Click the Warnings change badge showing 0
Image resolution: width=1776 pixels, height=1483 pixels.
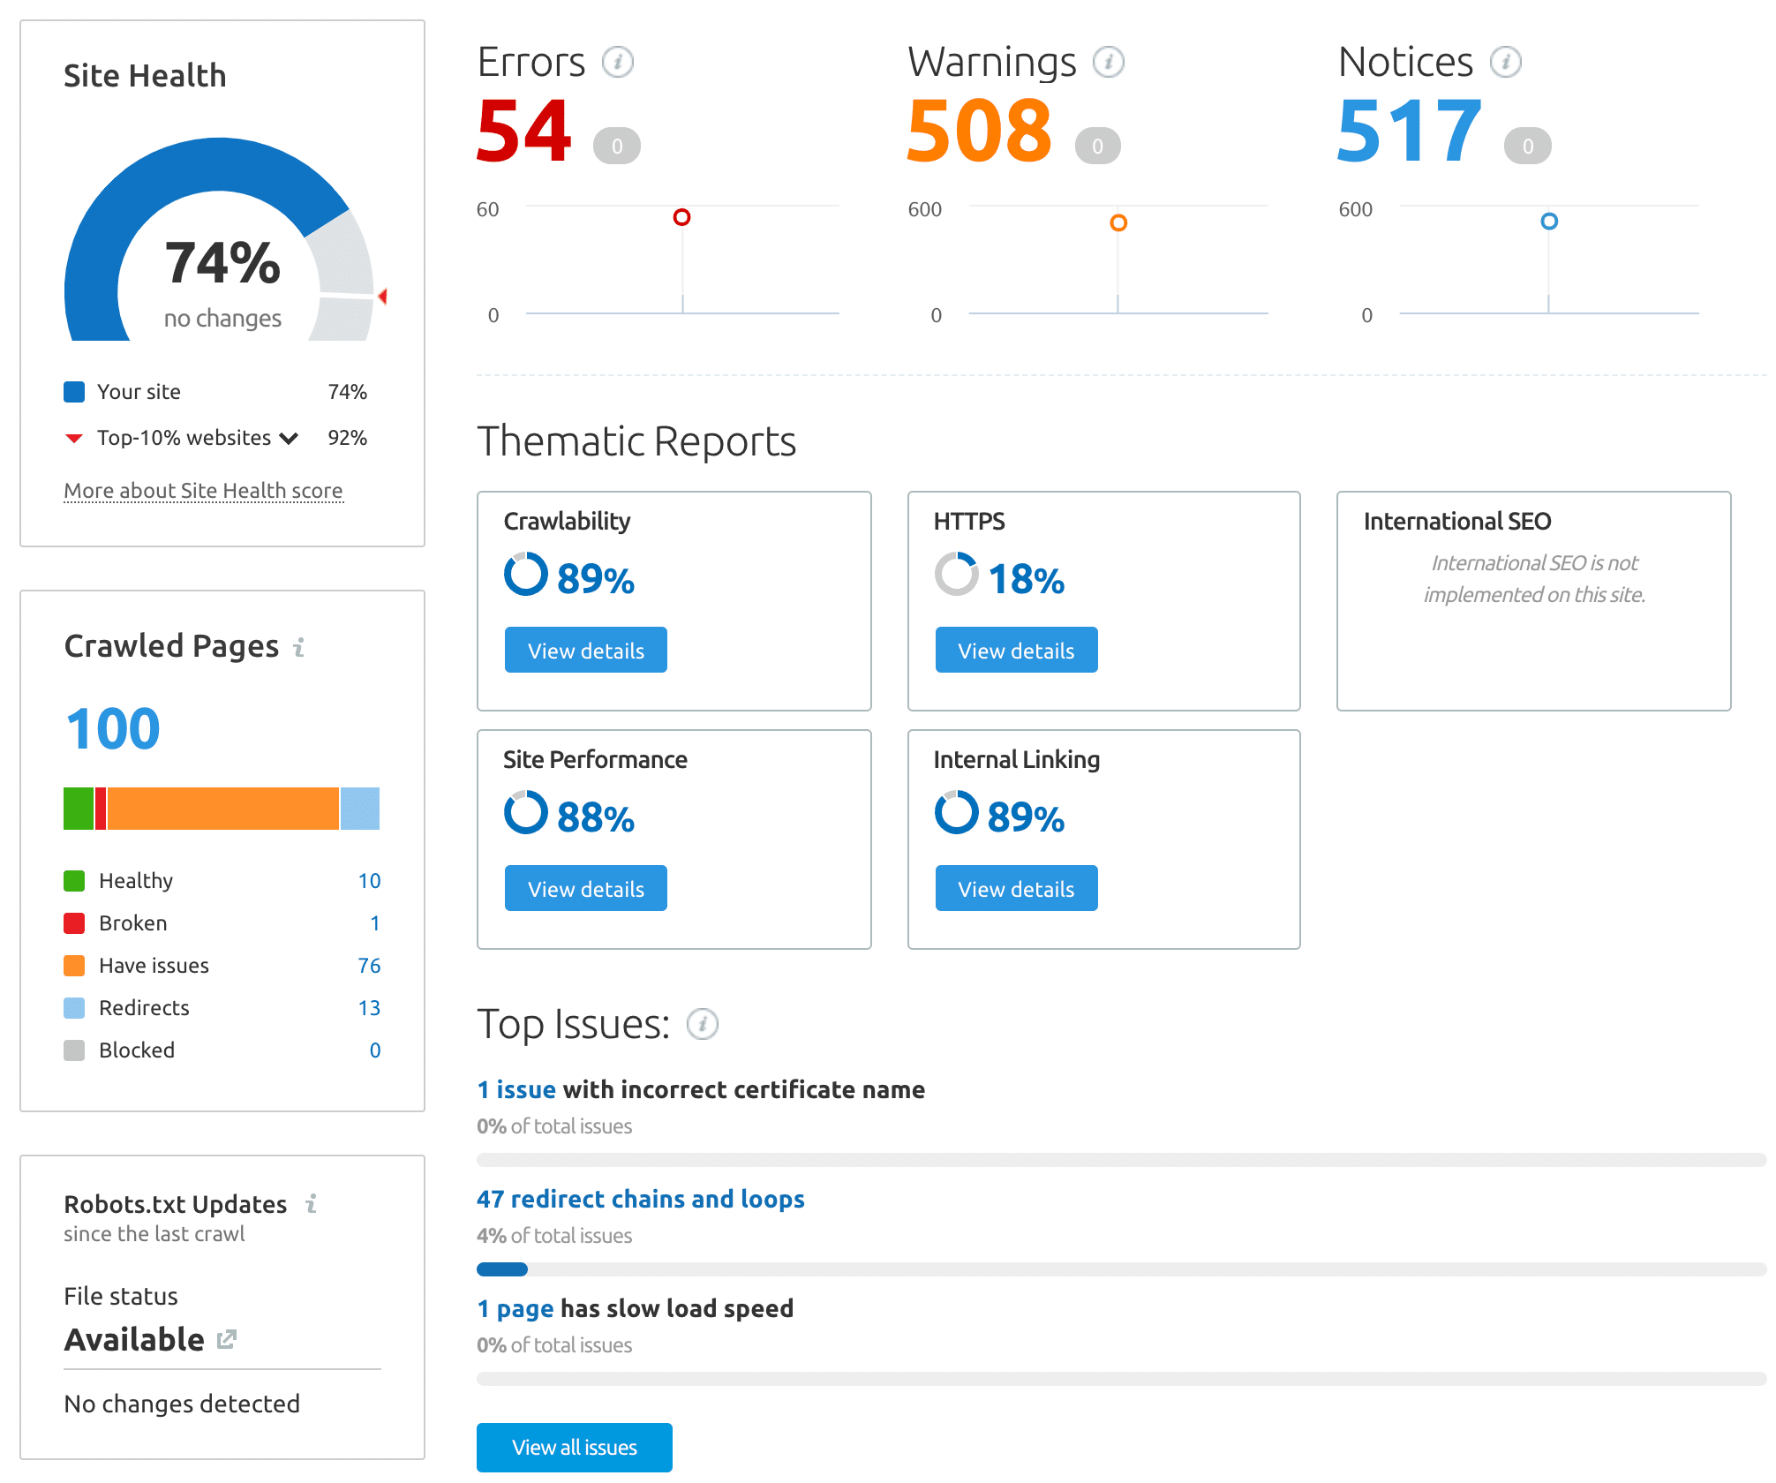point(1098,146)
